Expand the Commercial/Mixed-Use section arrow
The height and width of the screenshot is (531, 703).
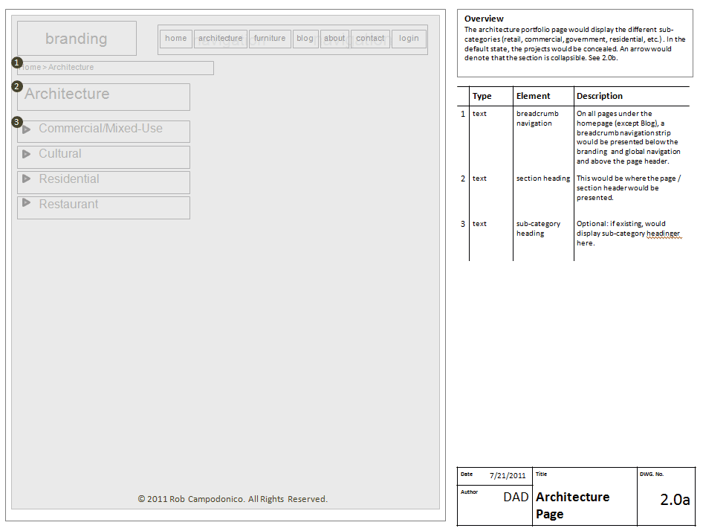click(x=27, y=129)
